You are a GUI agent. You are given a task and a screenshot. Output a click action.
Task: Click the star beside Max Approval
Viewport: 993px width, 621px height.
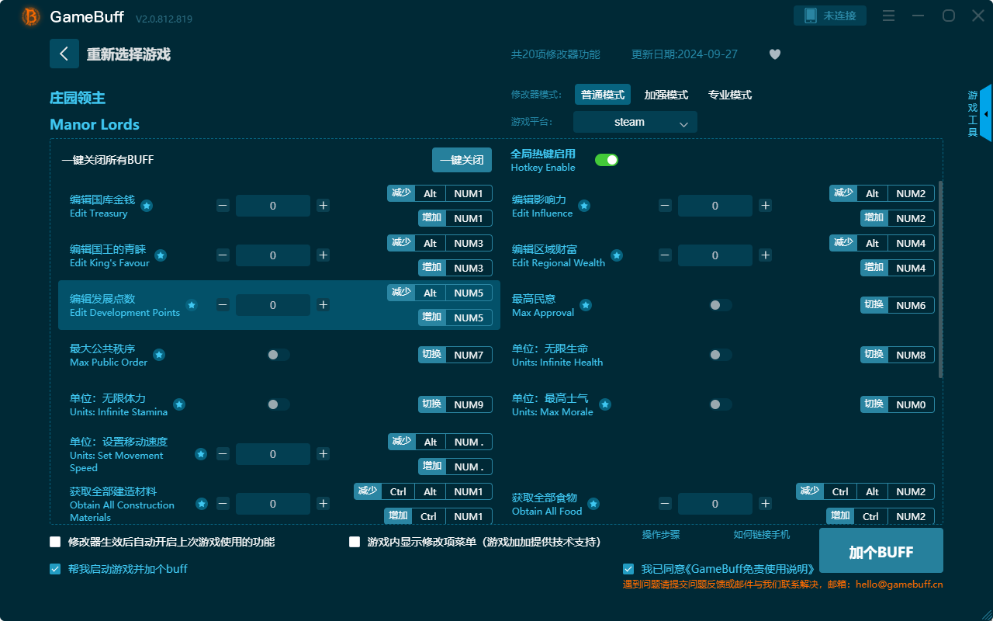tap(586, 305)
